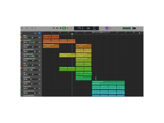Mute the Rise Above Piano track

pyautogui.click(x=24, y=56)
